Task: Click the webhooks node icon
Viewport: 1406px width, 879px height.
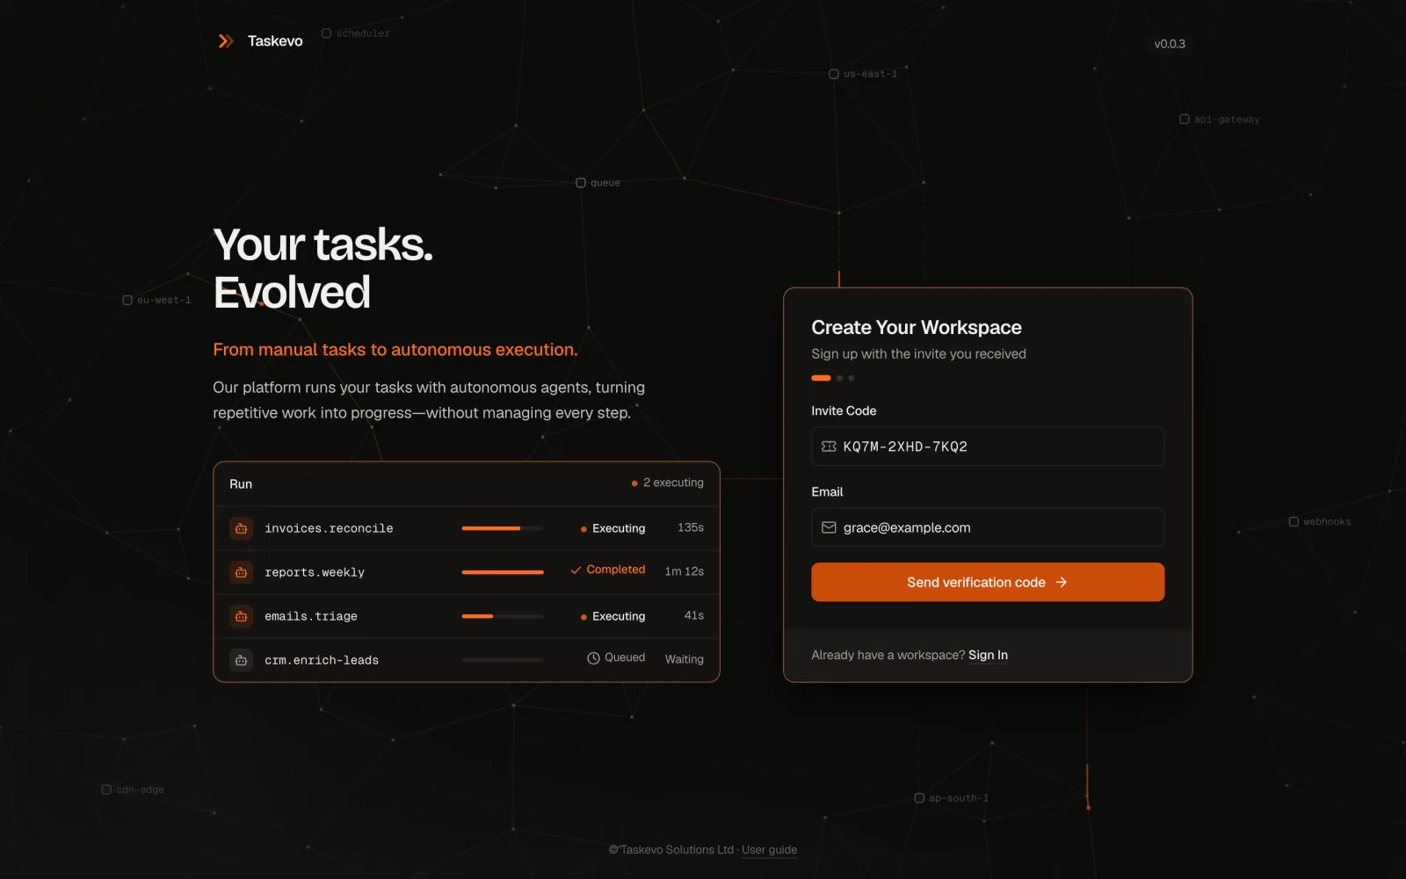Action: point(1294,522)
